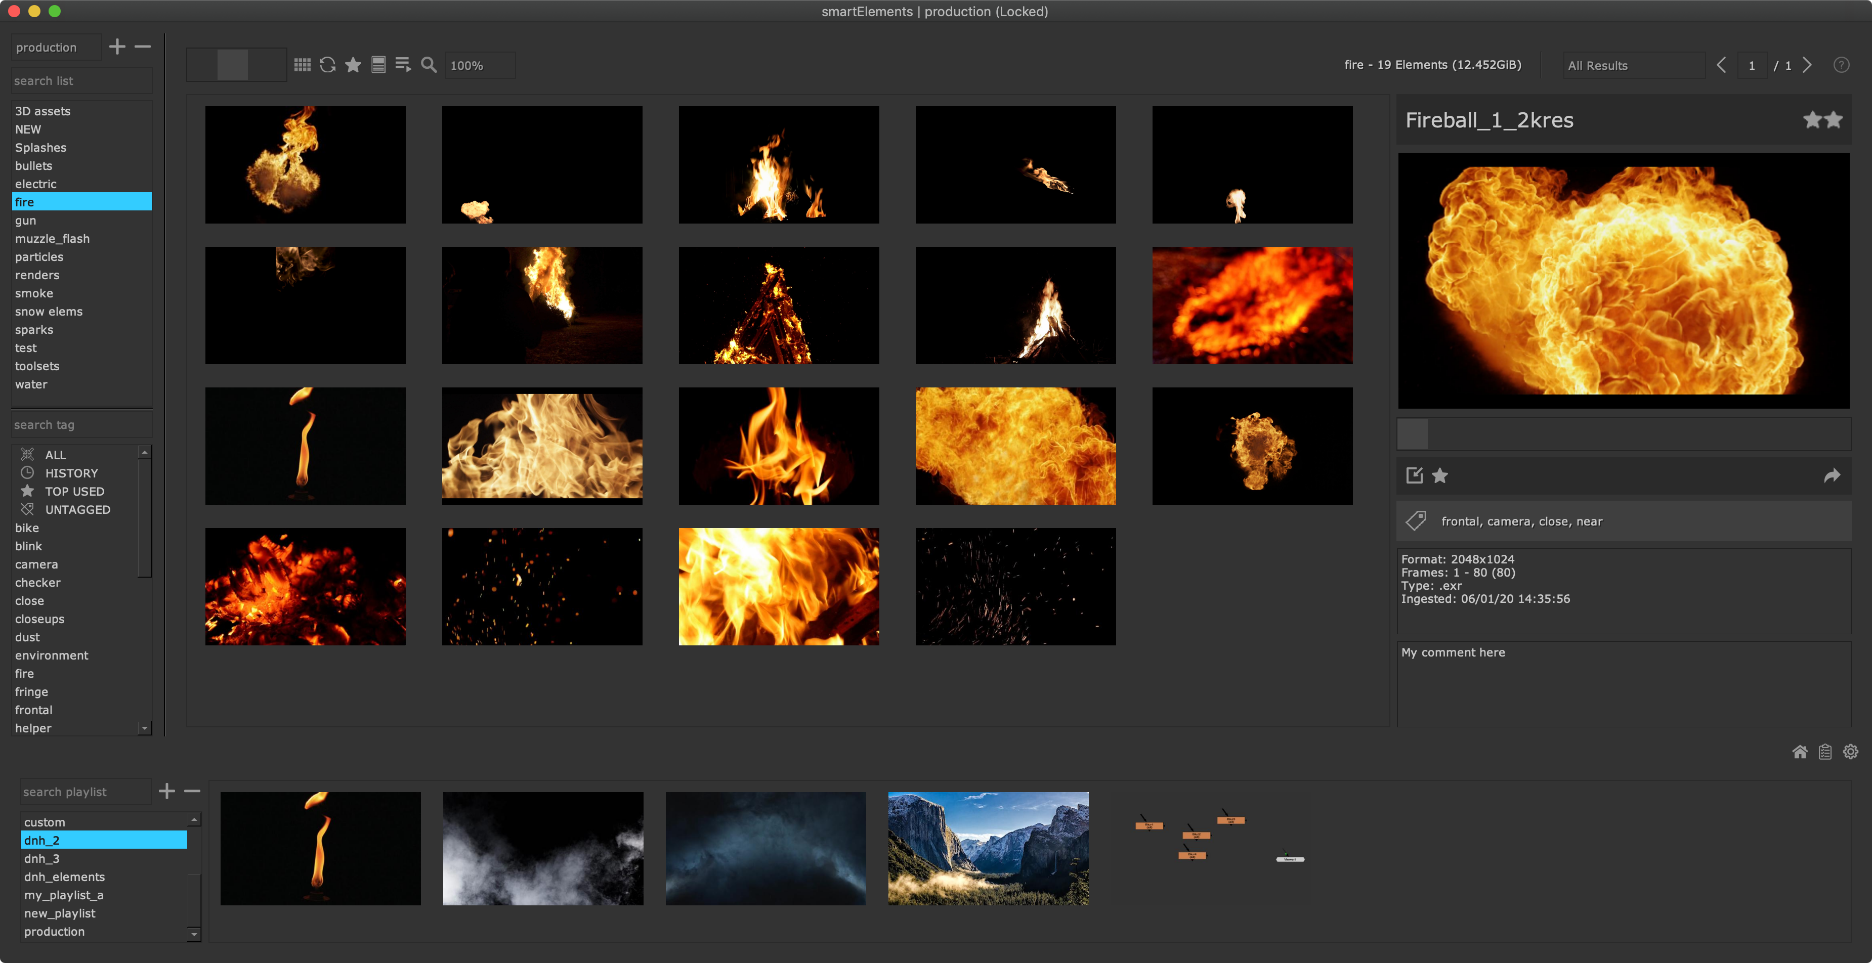Go to the next results page

[1807, 65]
